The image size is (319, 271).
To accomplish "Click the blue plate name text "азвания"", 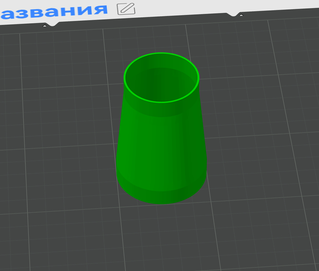I will pyautogui.click(x=54, y=12).
